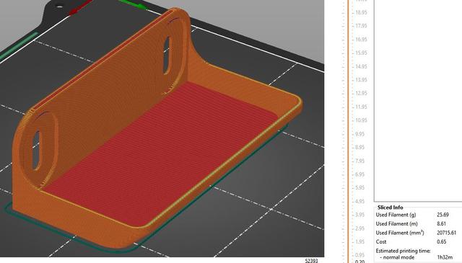462x263 pixels.
Task: Click the 5.95 layer height tick label
Action: (359, 187)
